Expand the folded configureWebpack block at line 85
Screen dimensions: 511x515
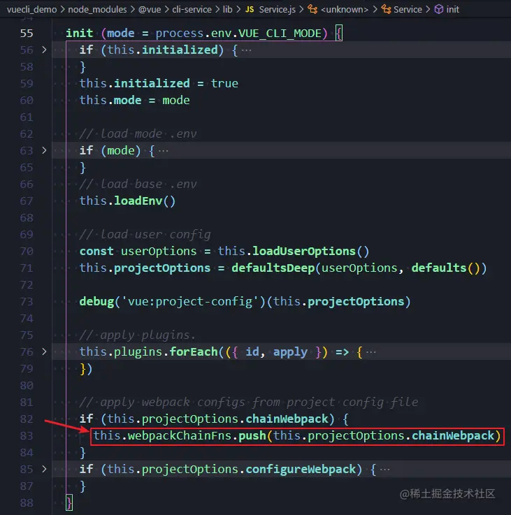44,469
